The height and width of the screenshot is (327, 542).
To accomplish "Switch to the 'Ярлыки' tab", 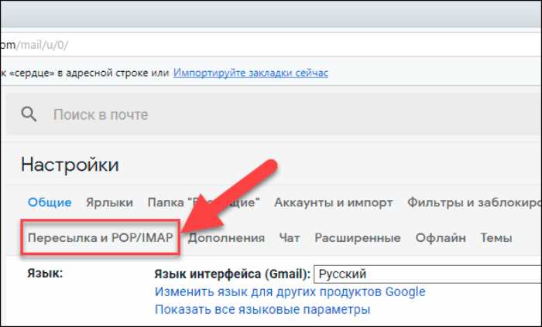I will pos(110,203).
